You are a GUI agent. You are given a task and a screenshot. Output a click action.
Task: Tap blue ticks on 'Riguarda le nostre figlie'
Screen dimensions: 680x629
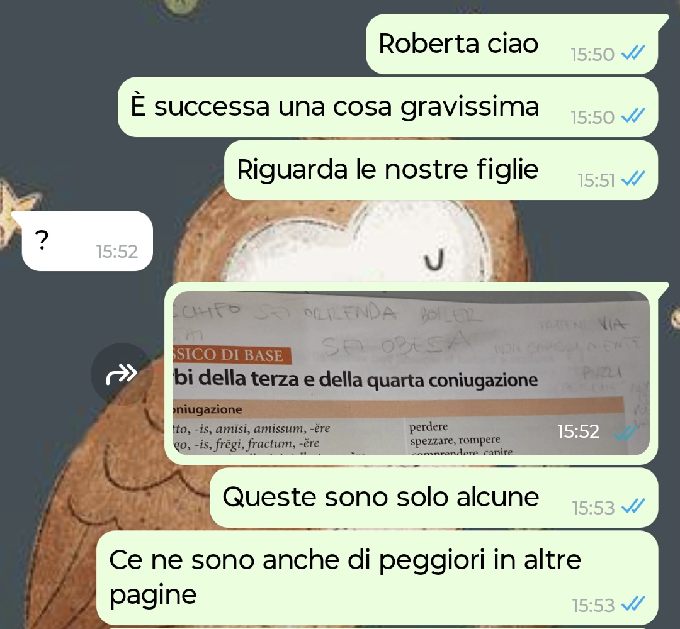[x=633, y=179]
